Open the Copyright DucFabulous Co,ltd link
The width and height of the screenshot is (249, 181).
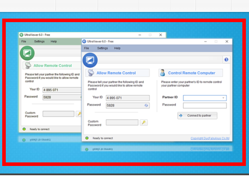[x=210, y=138]
